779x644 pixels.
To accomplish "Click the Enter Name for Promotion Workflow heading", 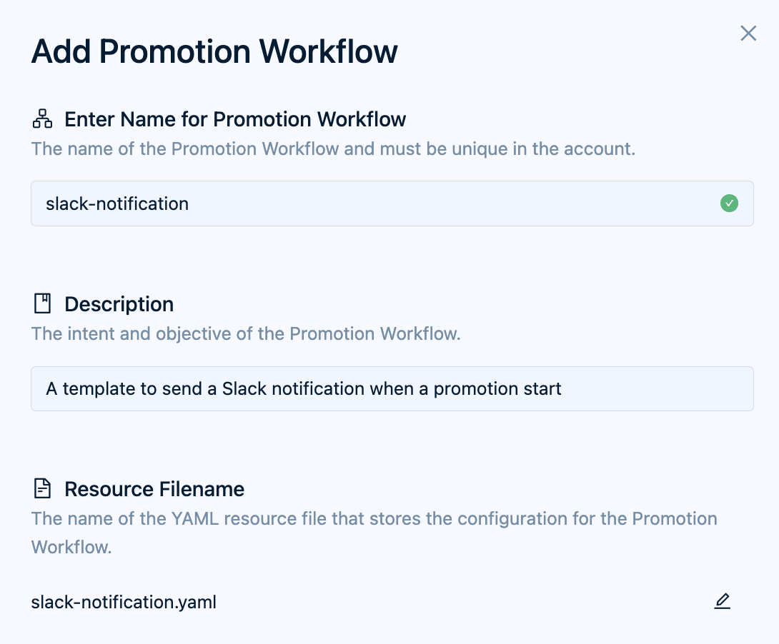I will [x=235, y=119].
